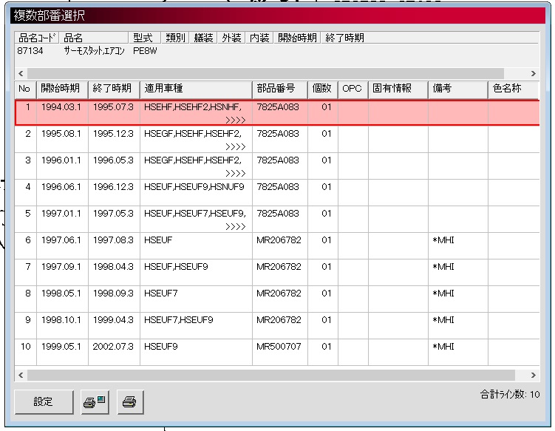Click end date 1998.04.3 in row 7
Viewport: 555px width, 431px height.
pyautogui.click(x=113, y=267)
